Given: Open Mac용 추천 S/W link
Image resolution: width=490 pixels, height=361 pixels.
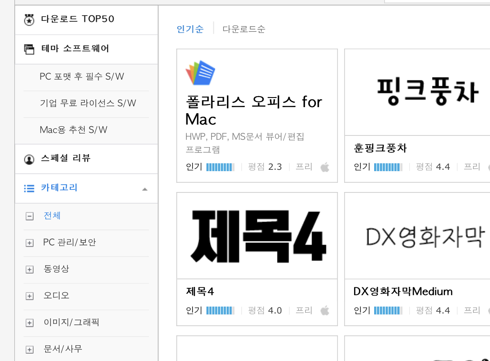Looking at the screenshot, I should [74, 130].
